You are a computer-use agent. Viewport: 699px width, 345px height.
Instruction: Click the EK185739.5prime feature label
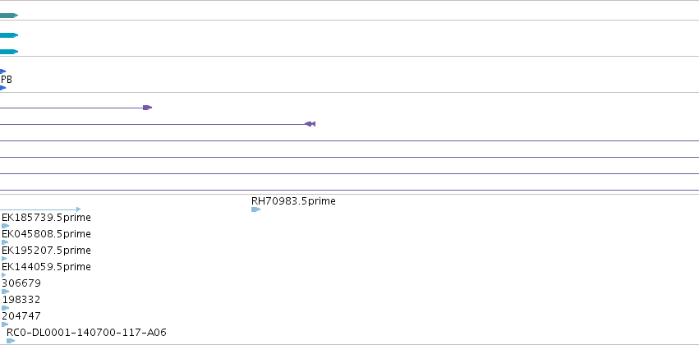(46, 218)
